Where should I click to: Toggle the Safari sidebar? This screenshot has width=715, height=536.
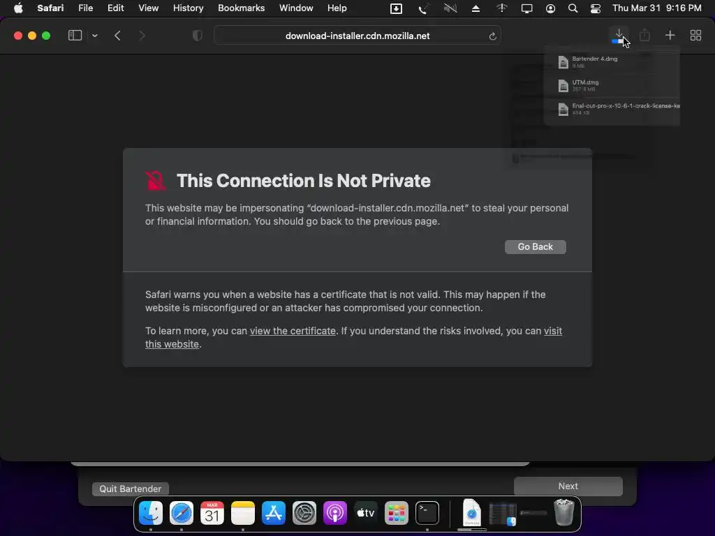tap(75, 35)
